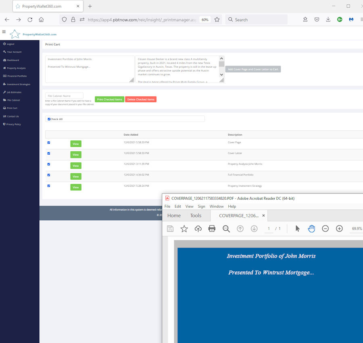Open the Acrobat File menu
The height and width of the screenshot is (343, 363).
(167, 207)
